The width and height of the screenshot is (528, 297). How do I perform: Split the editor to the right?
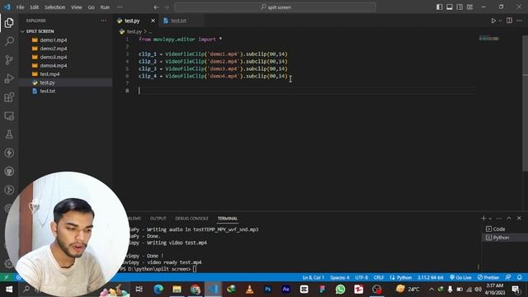tap(509, 21)
